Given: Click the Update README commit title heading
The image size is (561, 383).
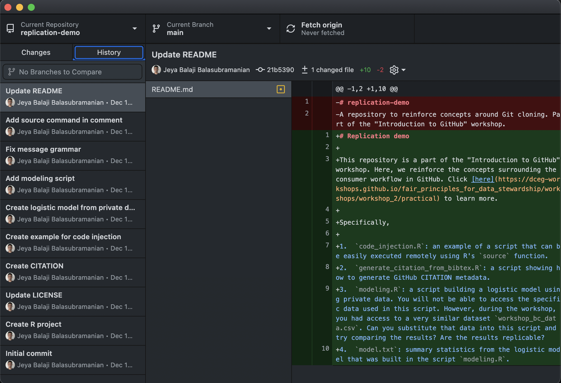Looking at the screenshot, I should (184, 55).
